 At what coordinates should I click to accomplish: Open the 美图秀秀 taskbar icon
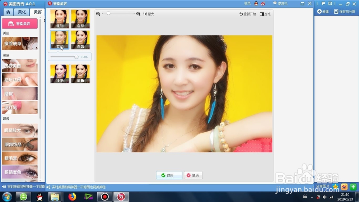tap(121, 197)
